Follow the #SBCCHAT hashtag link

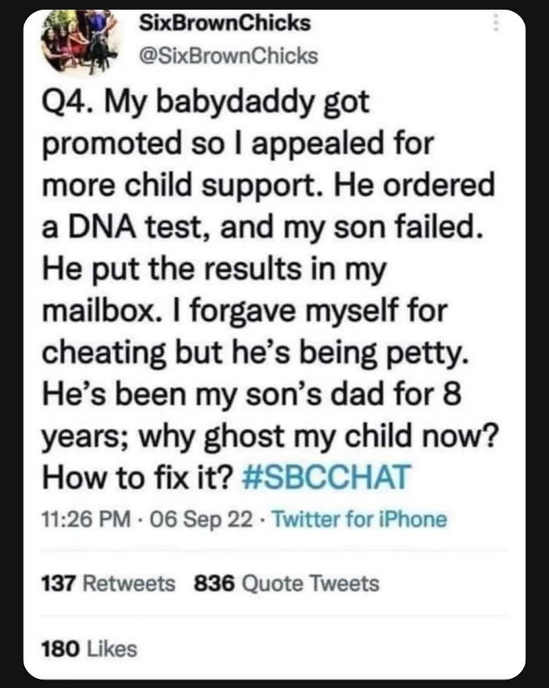point(327,477)
